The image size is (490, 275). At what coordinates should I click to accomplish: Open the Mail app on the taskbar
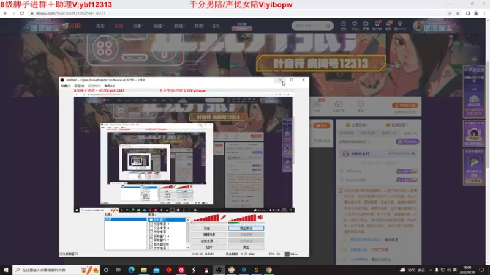156,269
